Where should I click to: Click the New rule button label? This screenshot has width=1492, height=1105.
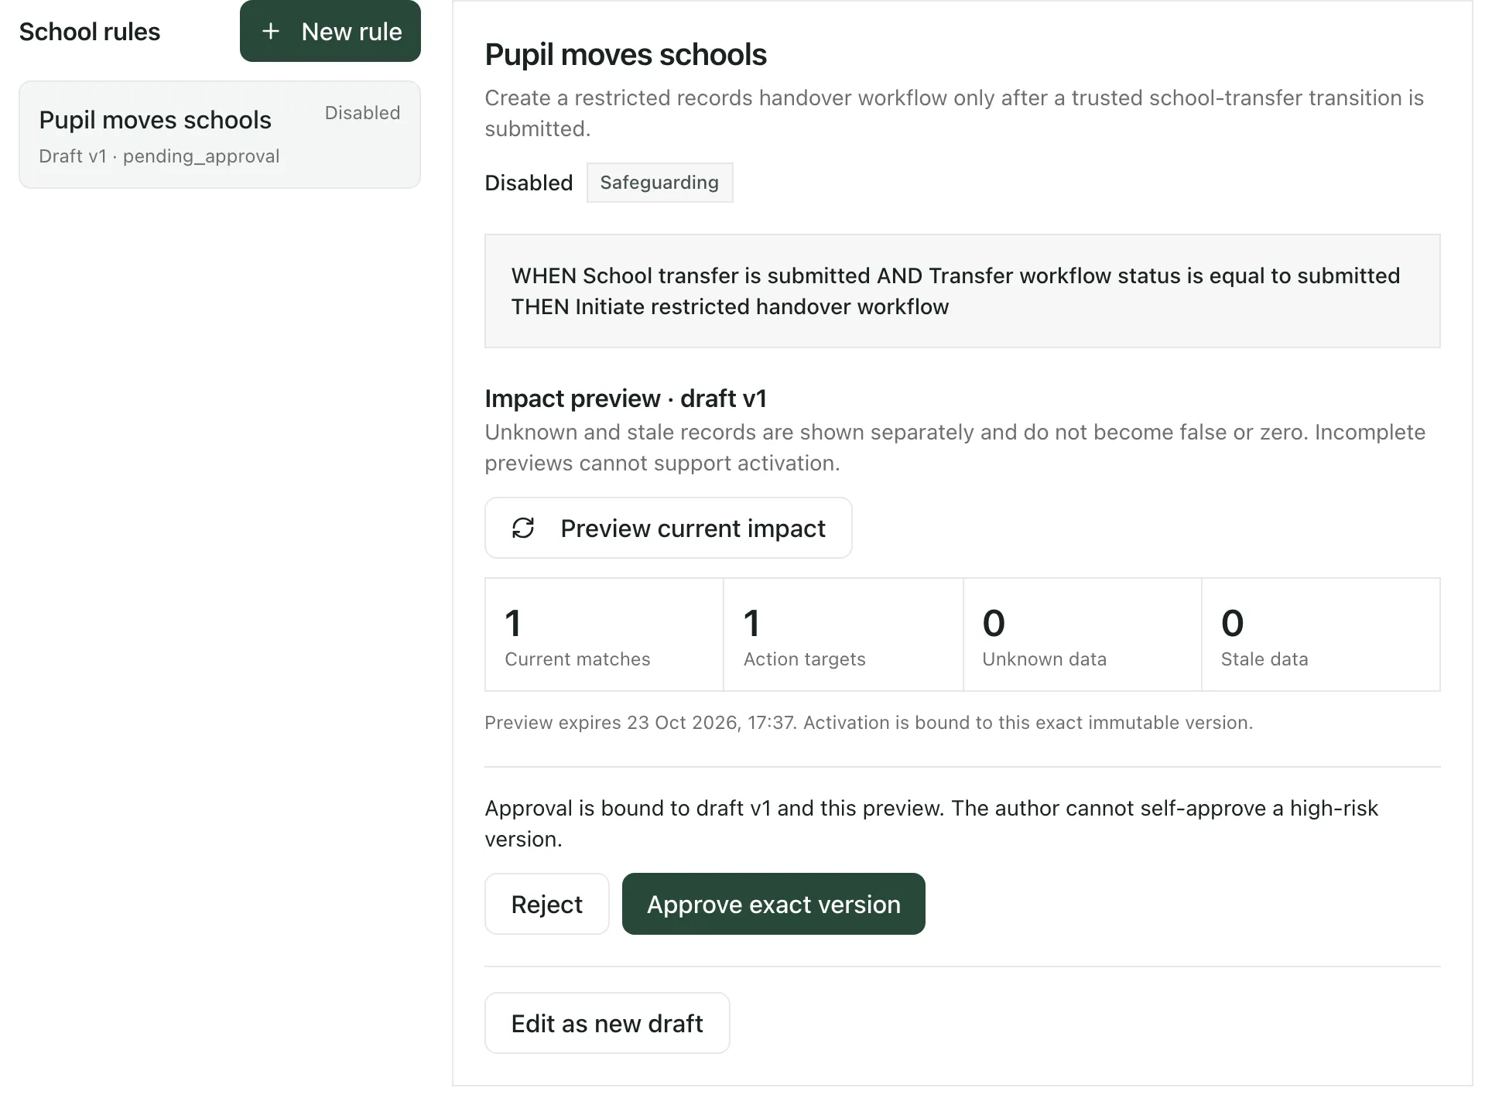click(x=351, y=32)
